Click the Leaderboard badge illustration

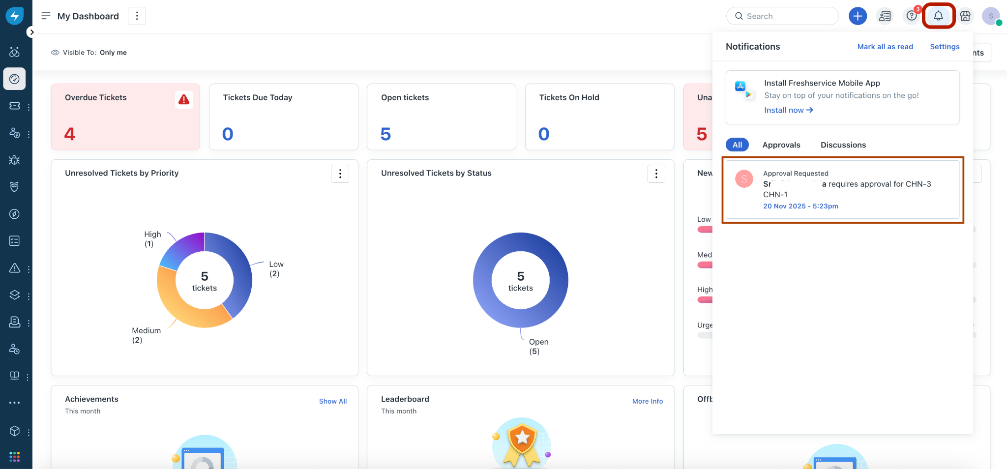click(521, 442)
